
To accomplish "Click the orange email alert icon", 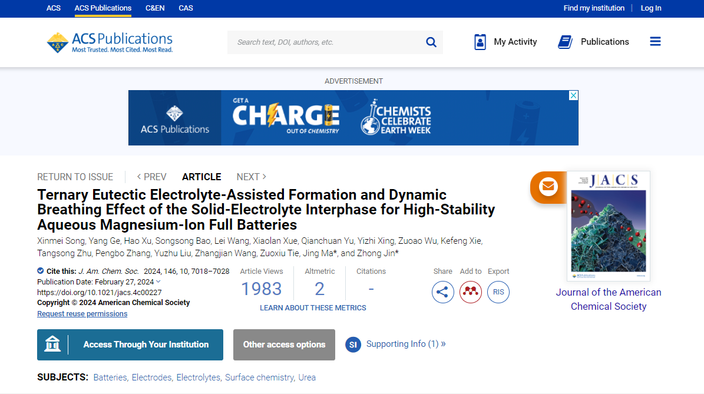I will [548, 186].
